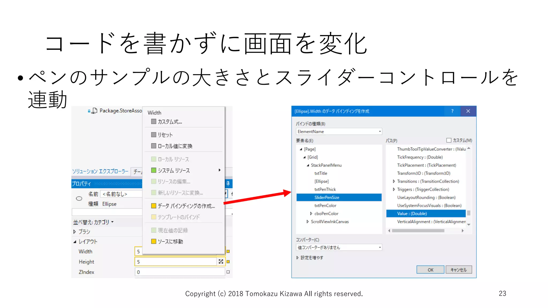Click the Height resize-to-auto icon
The image size is (548, 308).
click(221, 261)
